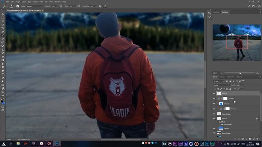Image resolution: width=262 pixels, height=147 pixels.
Task: Hide Layer 7 with blue thumbnail
Action: point(214,104)
